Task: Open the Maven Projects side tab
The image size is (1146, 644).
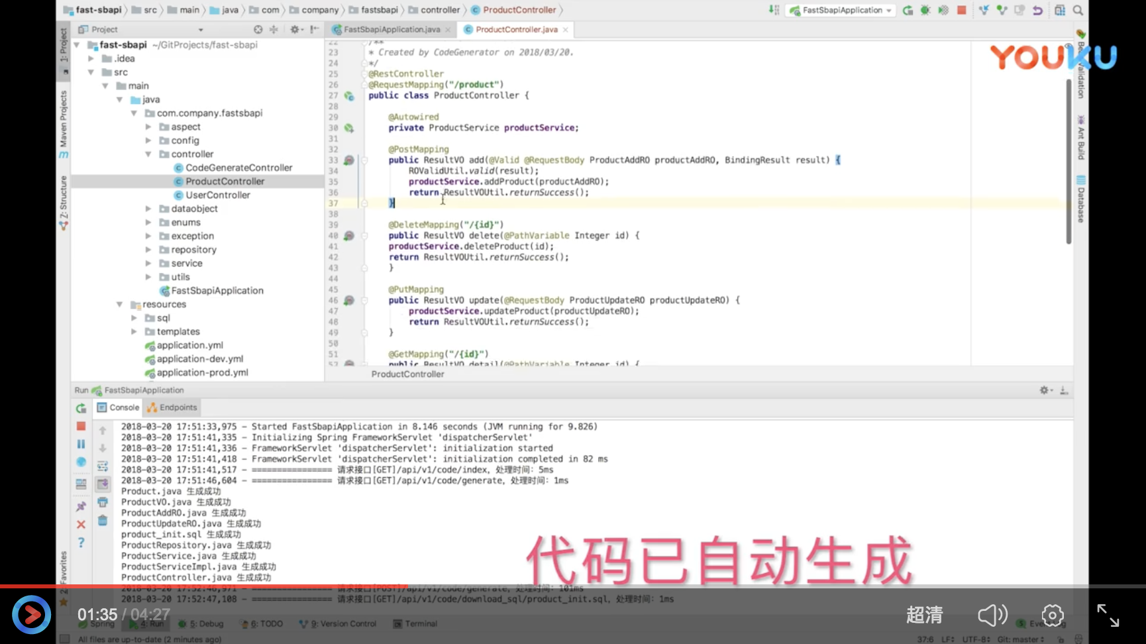Action: click(64, 125)
